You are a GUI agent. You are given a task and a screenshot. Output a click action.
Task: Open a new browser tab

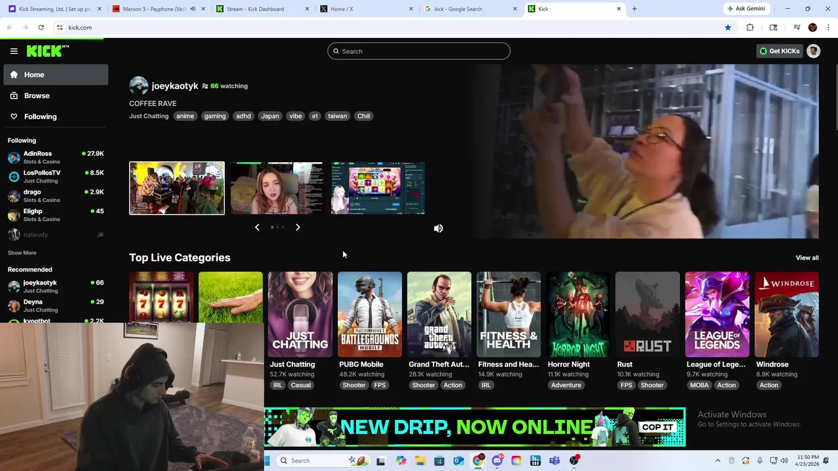634,9
